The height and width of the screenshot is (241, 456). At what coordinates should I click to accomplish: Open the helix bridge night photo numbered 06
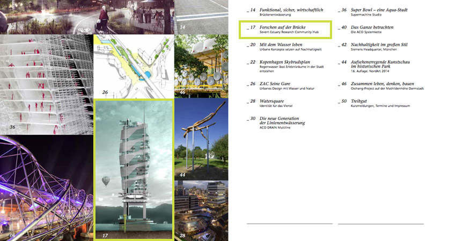click(47, 188)
